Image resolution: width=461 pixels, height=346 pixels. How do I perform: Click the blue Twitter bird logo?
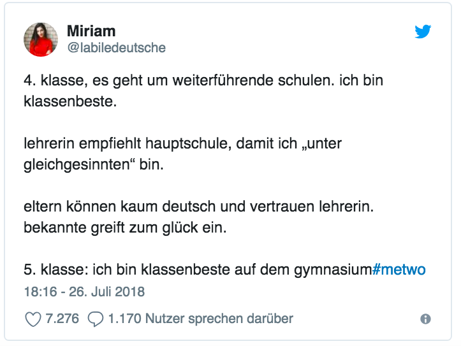tap(423, 31)
